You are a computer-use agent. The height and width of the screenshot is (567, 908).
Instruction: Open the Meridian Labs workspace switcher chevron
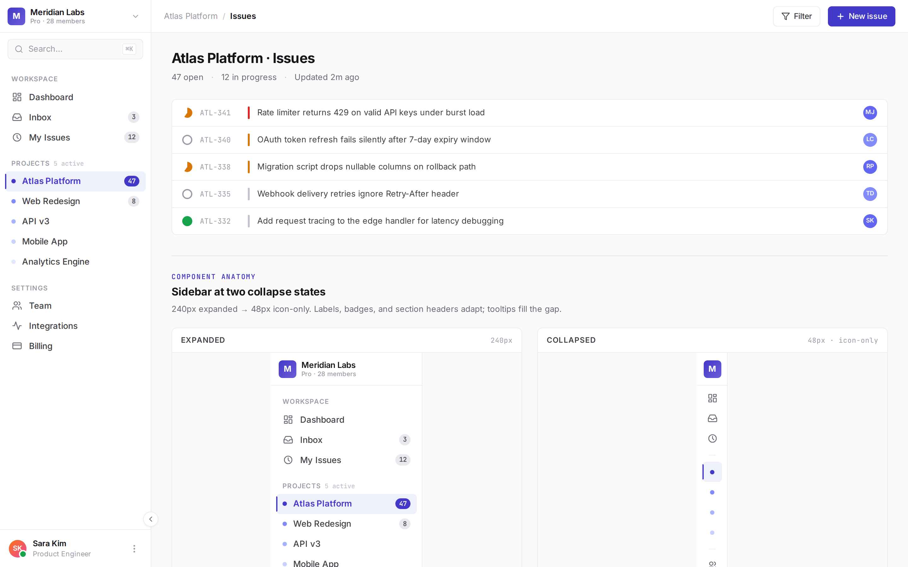coord(136,16)
